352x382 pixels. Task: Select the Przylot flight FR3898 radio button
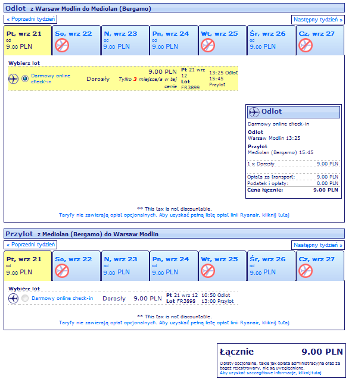[25, 298]
